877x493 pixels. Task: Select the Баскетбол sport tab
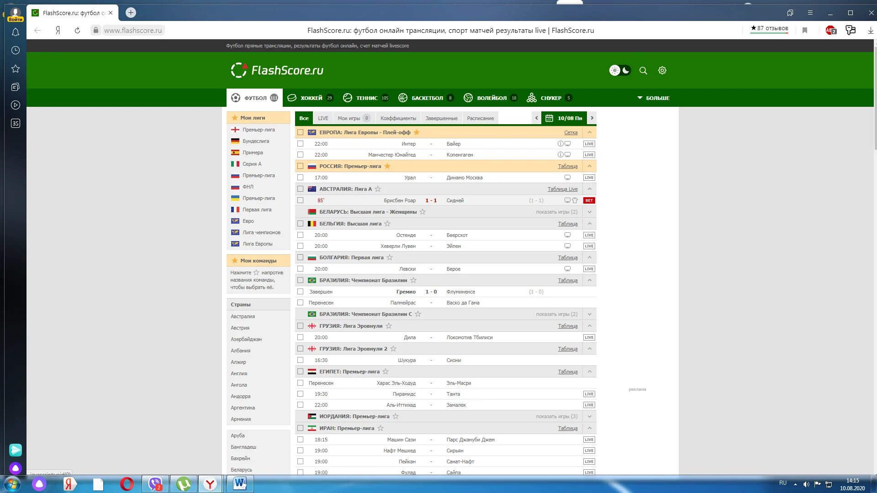(x=426, y=98)
